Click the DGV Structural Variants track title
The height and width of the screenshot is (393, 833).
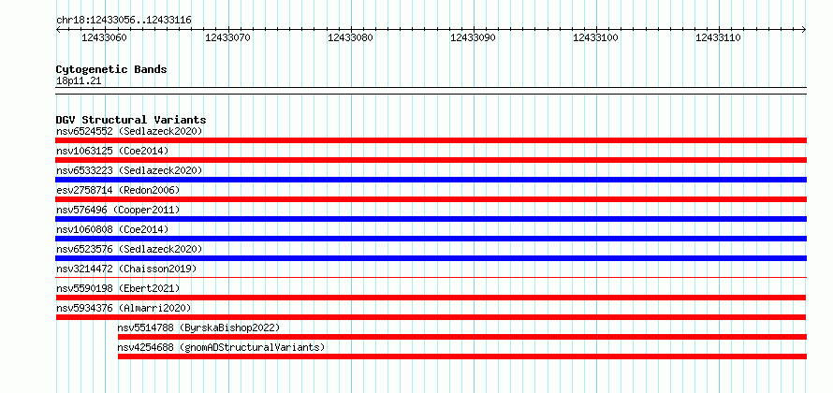(131, 120)
